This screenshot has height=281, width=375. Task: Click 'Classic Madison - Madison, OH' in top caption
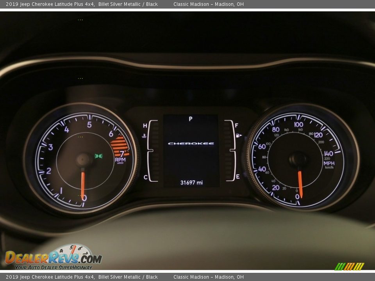pos(208,4)
